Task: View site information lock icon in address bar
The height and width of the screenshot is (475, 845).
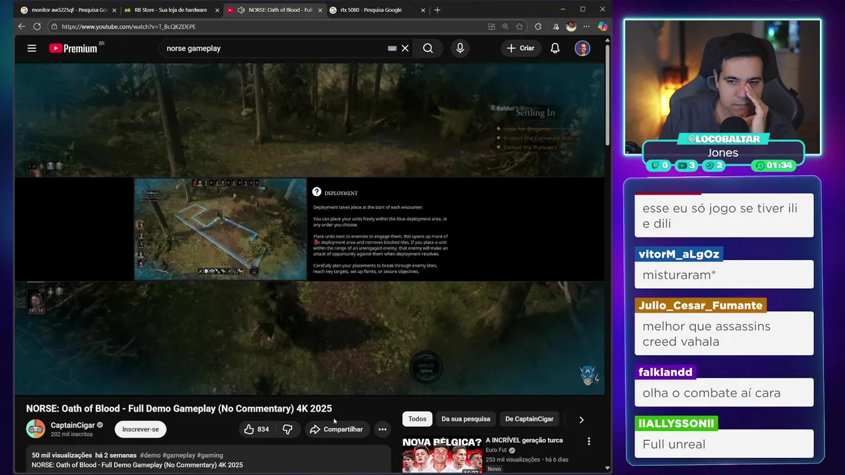Action: [x=54, y=26]
